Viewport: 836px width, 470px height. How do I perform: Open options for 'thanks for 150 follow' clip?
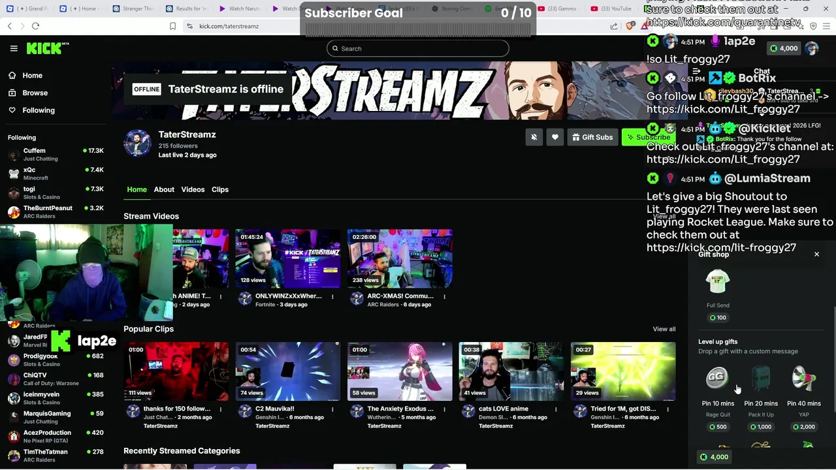coord(221,409)
